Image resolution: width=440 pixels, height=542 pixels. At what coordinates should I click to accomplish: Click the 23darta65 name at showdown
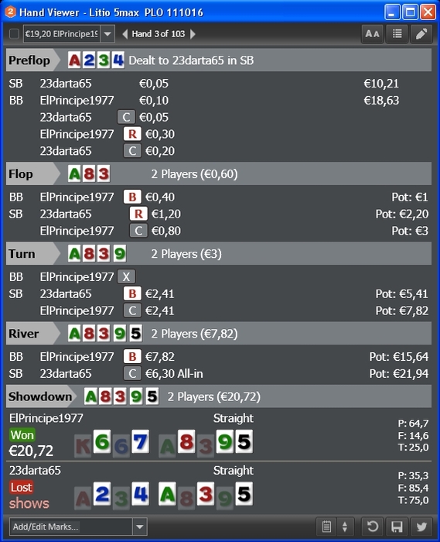point(35,471)
